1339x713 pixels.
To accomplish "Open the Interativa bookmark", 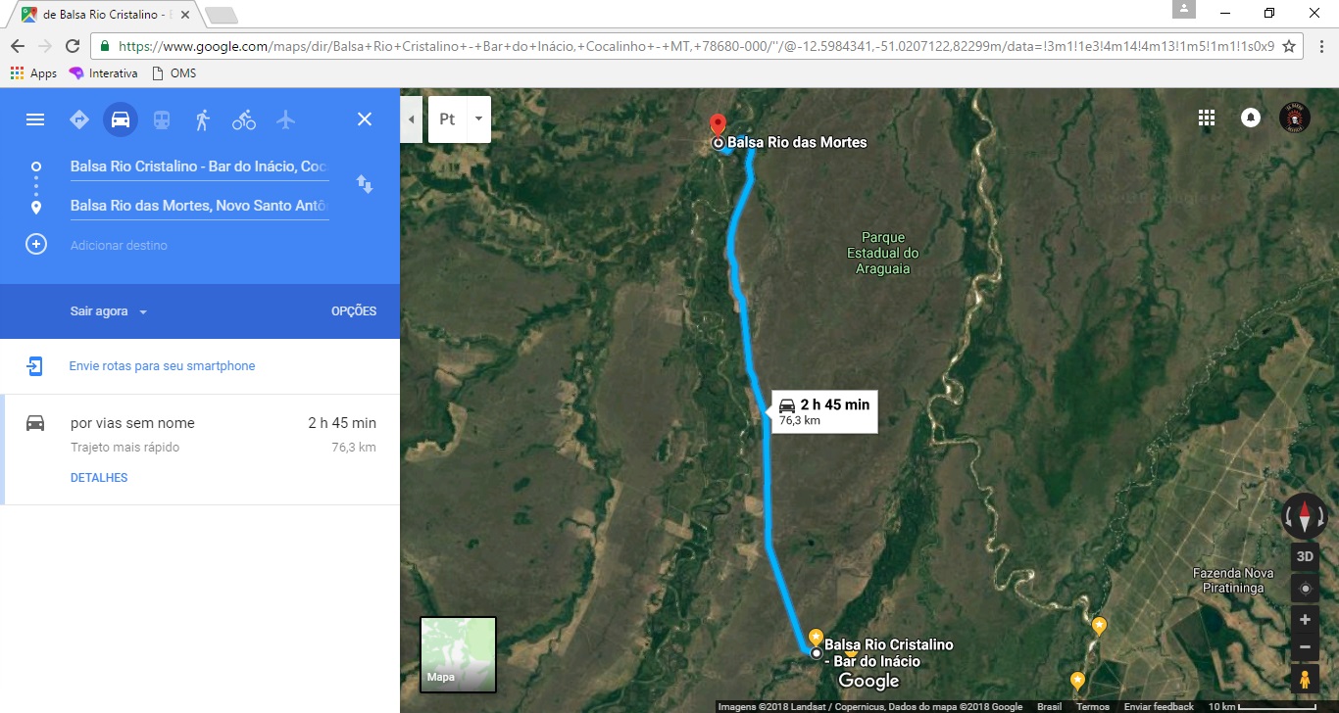I will click(103, 73).
